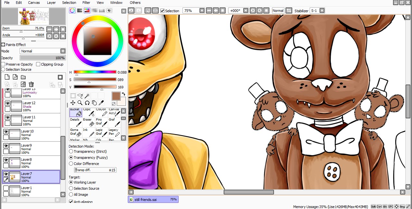Hide Layer 12 with its eye icon
The height and width of the screenshot is (209, 412).
pos(7,103)
